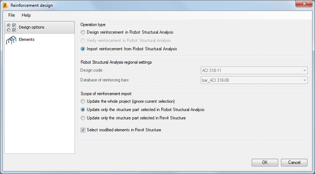
Task: Click the orange app icon in title bar
Action: (x=6, y=5)
